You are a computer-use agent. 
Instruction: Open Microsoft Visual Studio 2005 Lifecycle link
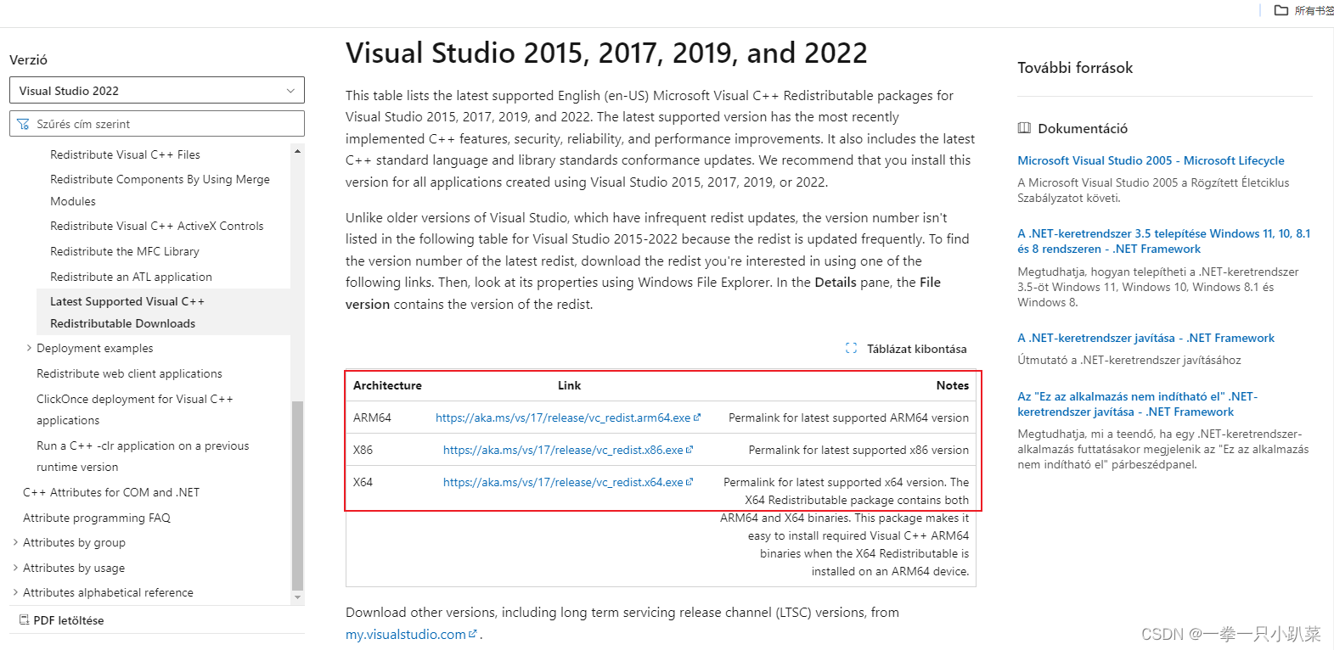1151,160
